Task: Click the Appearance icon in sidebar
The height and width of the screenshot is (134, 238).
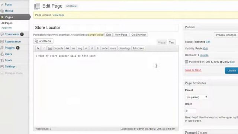Action: click(2, 41)
